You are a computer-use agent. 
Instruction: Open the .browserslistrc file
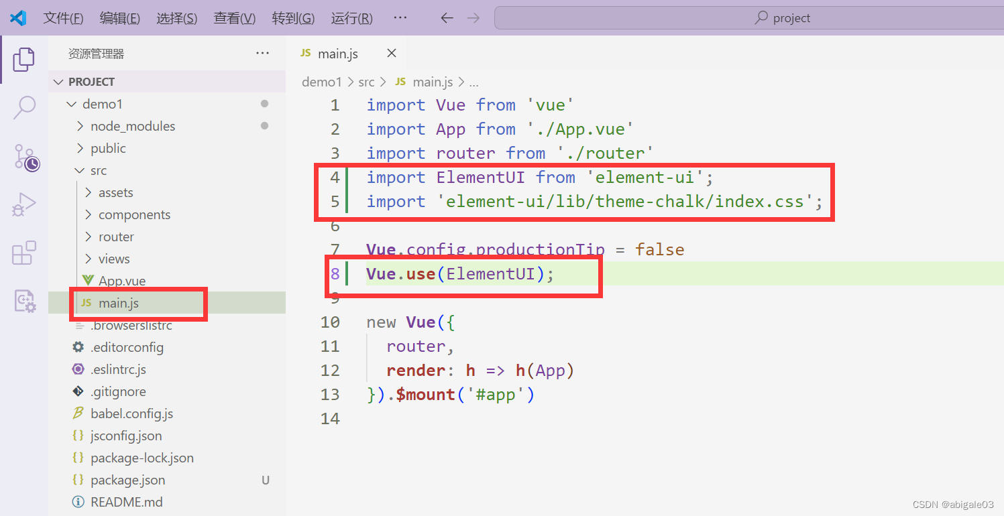167,325
